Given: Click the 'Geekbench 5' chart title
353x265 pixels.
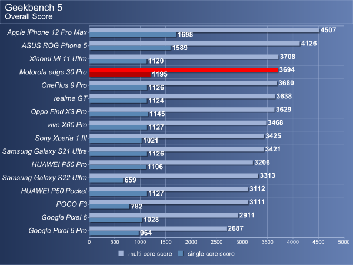Looking at the screenshot, I should [34, 8].
